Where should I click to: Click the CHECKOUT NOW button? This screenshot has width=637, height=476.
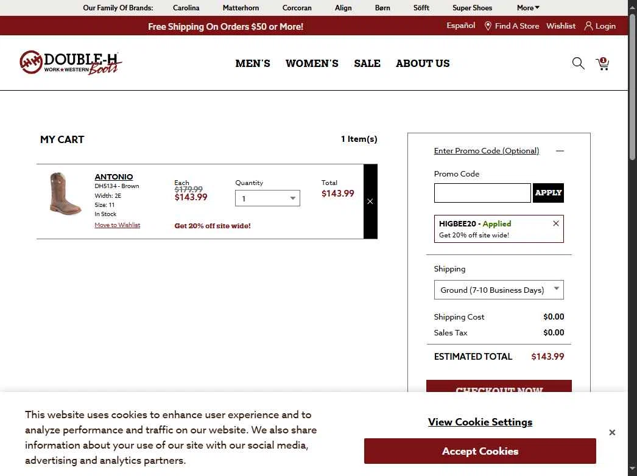click(499, 387)
